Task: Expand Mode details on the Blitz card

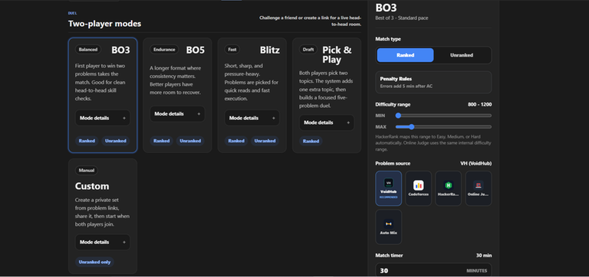Action: [252, 118]
